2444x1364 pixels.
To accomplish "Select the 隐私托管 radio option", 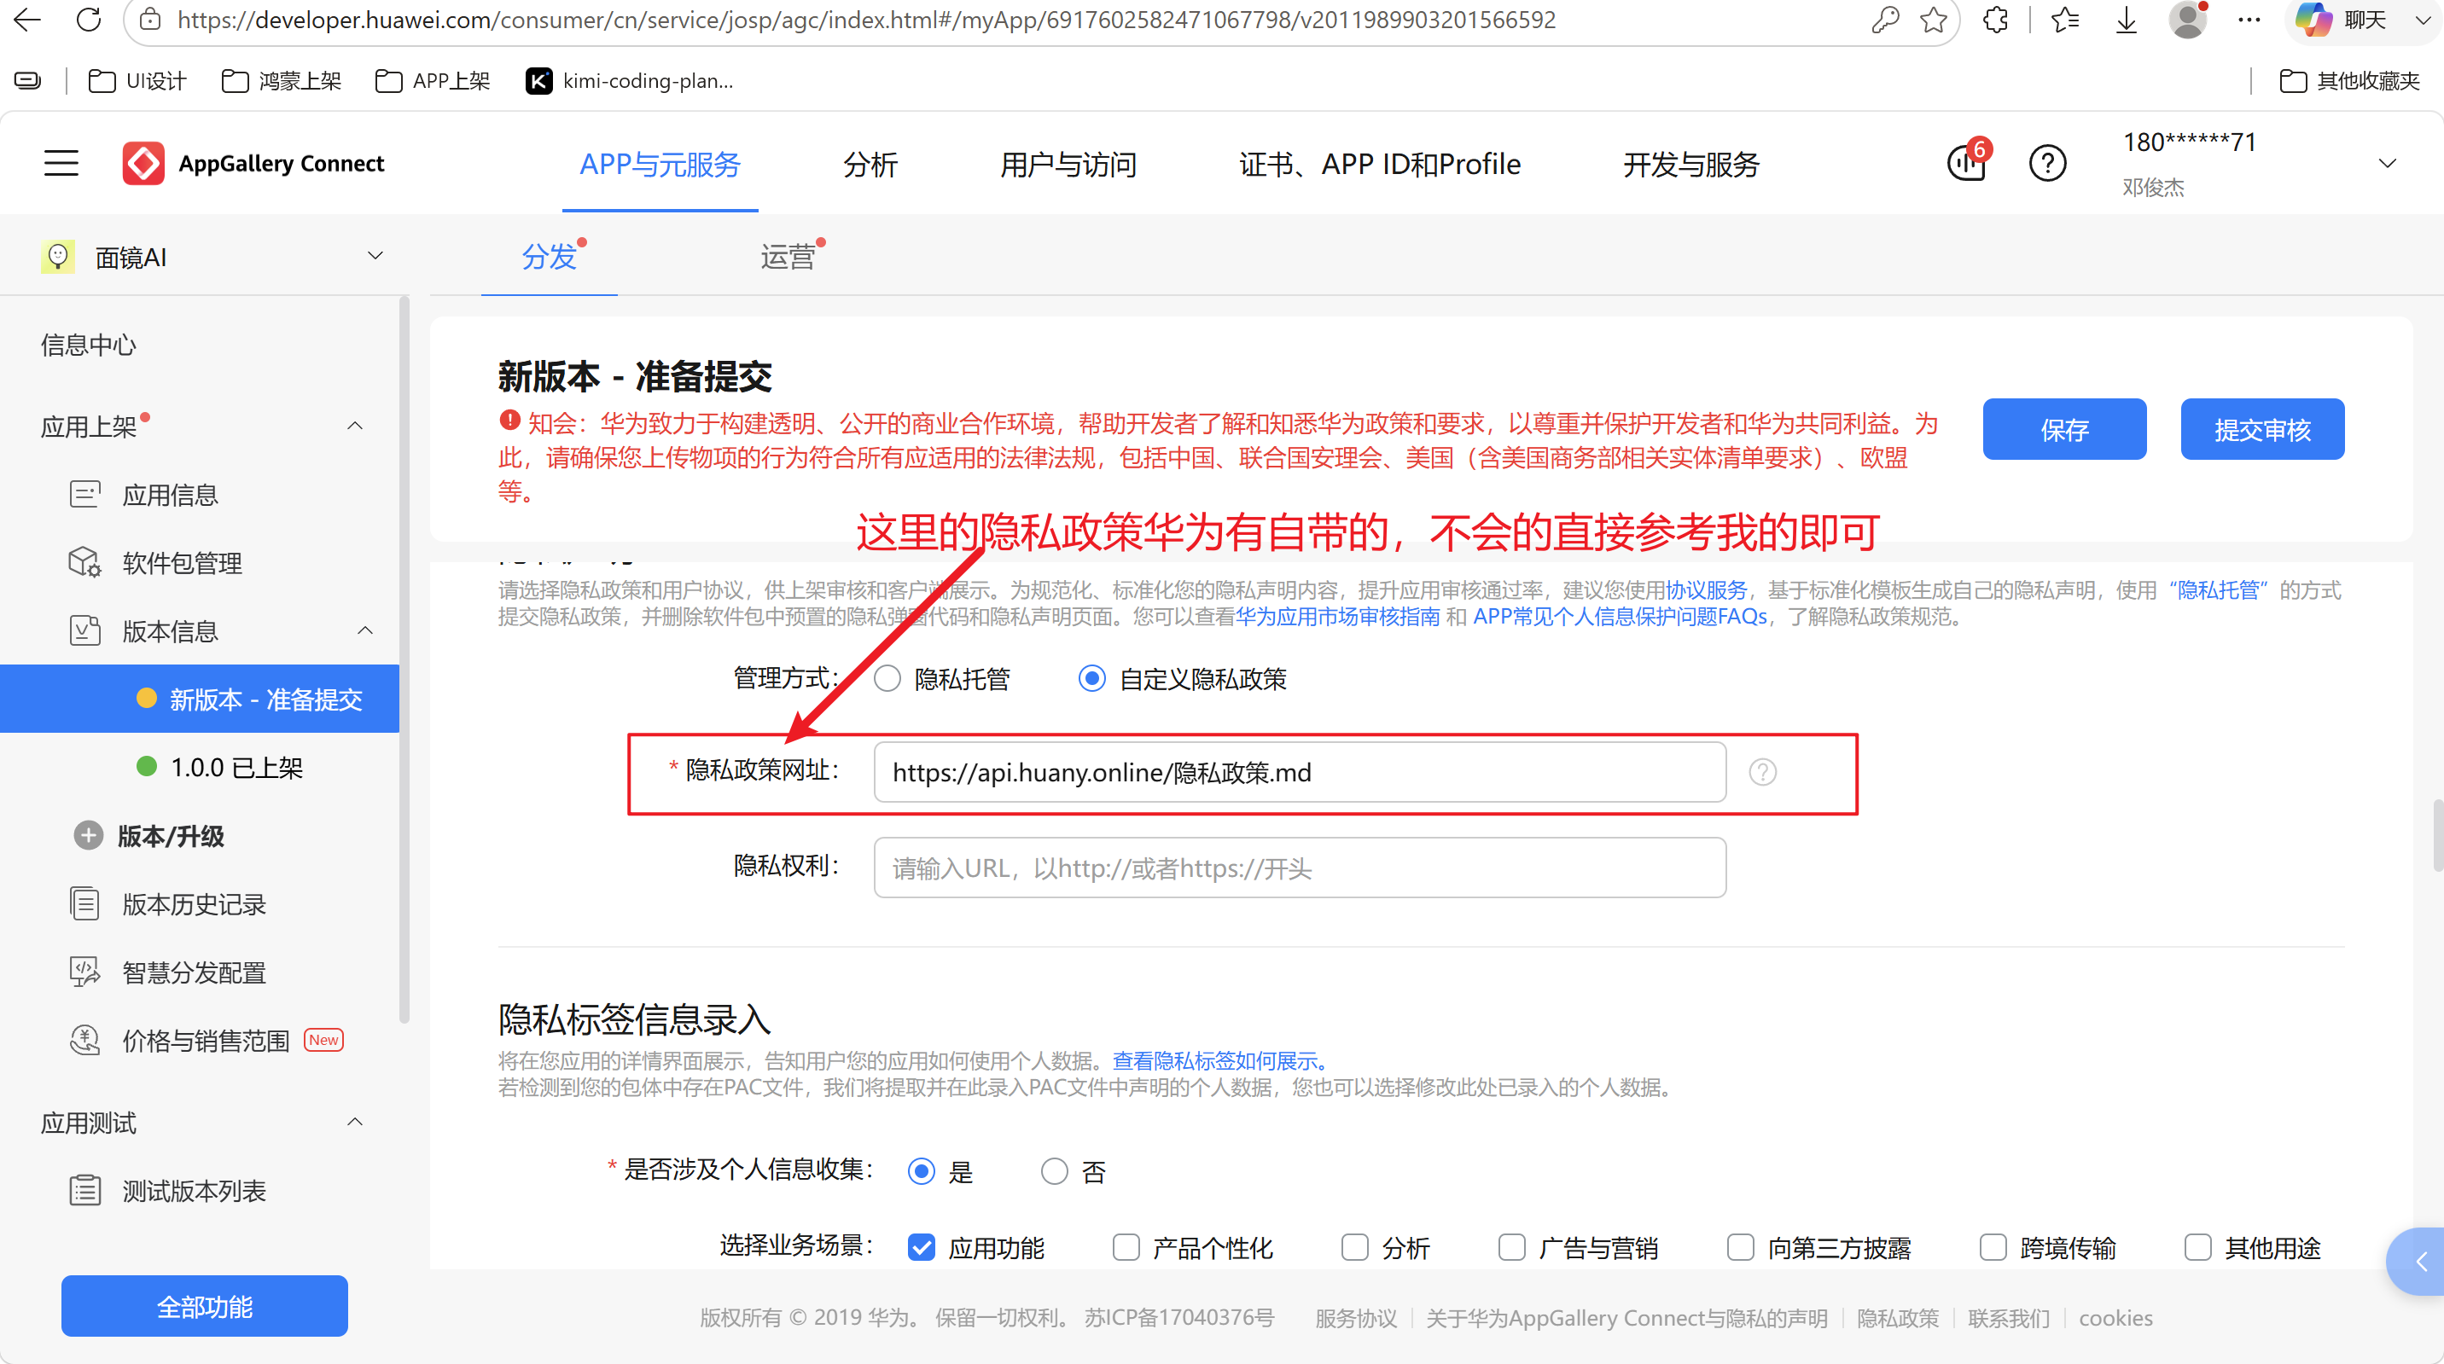I will [887, 679].
